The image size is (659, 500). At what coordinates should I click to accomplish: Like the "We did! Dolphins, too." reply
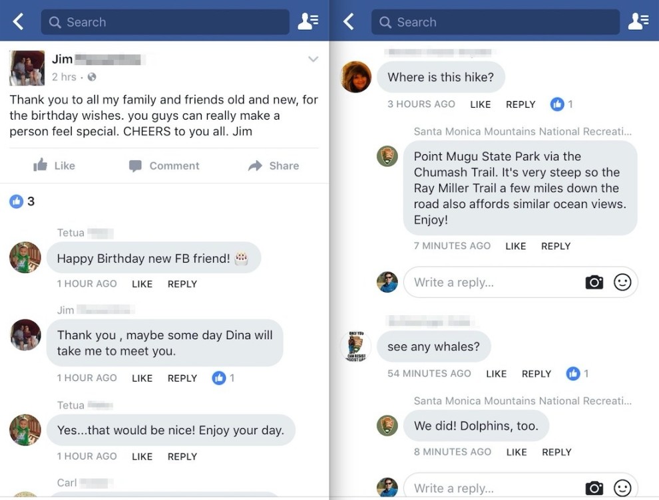click(516, 452)
